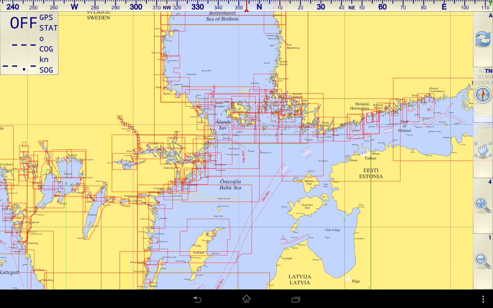Tap the Android home button

[x=246, y=299]
